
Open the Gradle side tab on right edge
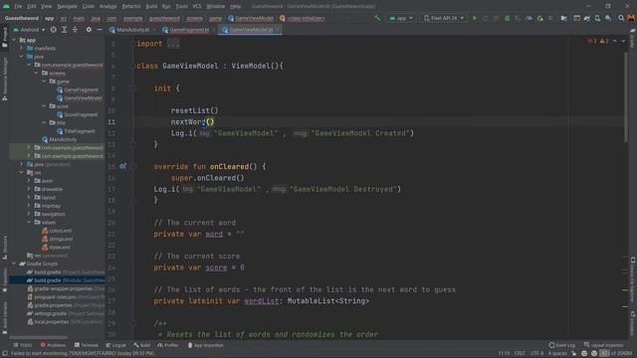[633, 39]
